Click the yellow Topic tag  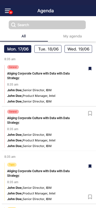[12, 165]
